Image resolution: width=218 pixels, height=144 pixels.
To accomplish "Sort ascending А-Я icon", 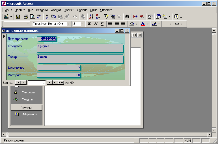I will pyautogui.click(x=91, y=17).
